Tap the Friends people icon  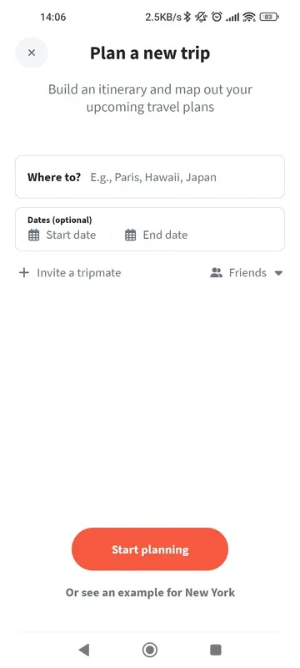coord(217,273)
